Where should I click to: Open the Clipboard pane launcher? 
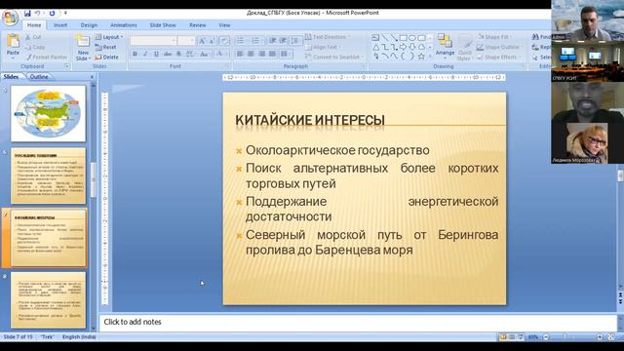[x=66, y=66]
